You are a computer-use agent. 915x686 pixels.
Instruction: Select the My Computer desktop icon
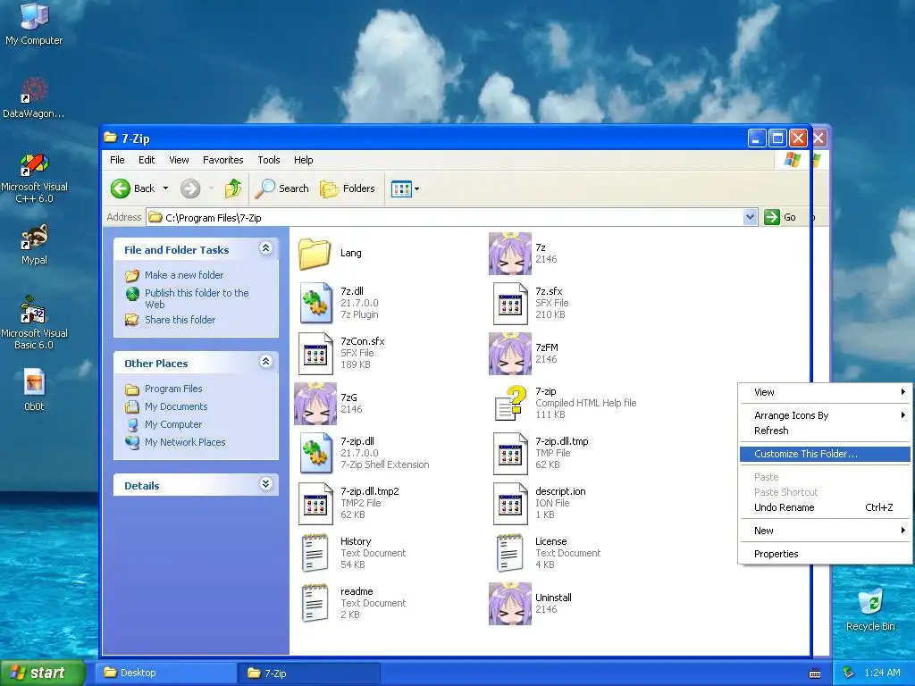(x=34, y=23)
